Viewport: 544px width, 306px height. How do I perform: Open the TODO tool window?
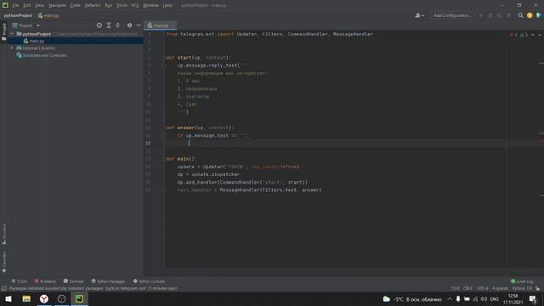pos(19,281)
